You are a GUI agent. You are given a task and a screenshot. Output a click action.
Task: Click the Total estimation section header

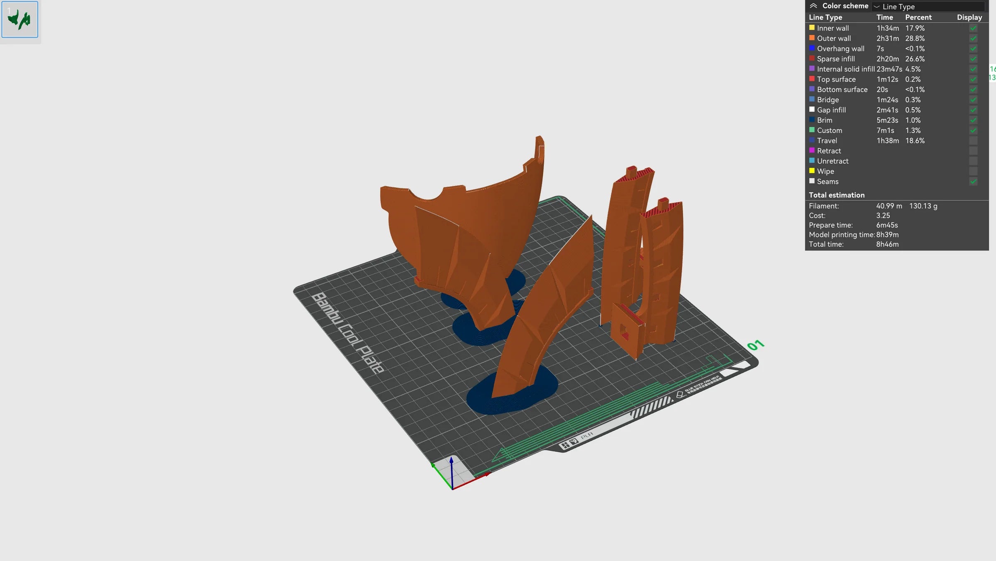coord(836,195)
